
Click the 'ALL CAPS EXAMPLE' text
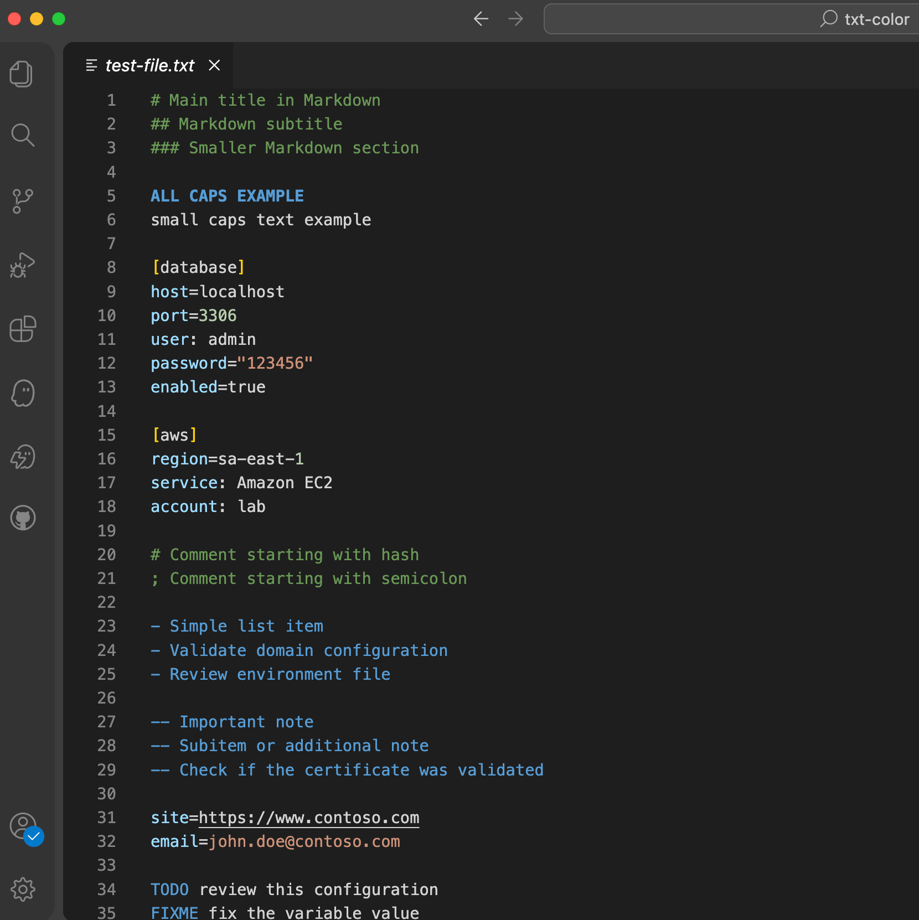227,196
